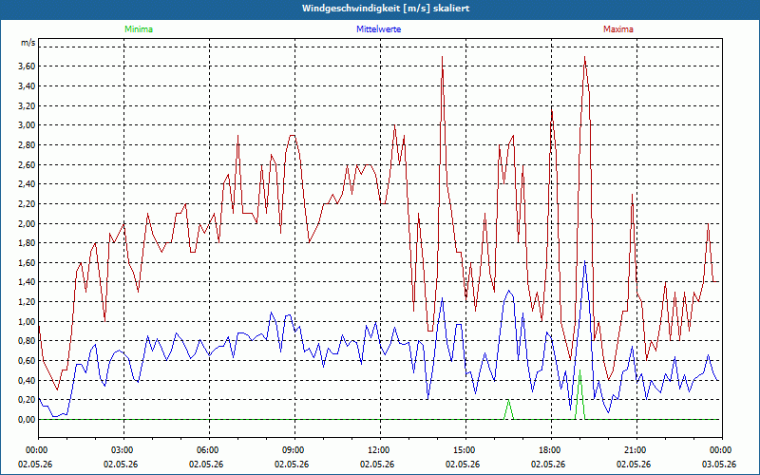Select the '06:00' time label
The width and height of the screenshot is (760, 475).
[x=209, y=449]
